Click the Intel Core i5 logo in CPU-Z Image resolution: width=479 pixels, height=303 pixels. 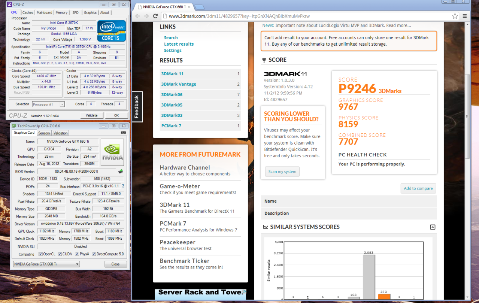(111, 31)
